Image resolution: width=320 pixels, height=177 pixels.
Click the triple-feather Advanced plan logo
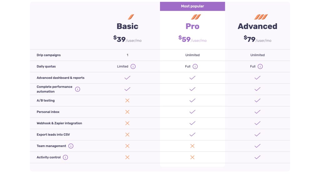tap(261, 17)
